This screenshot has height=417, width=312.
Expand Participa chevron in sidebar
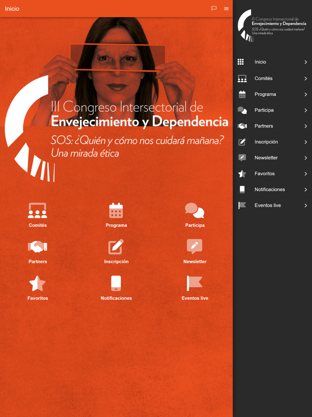pos(306,110)
